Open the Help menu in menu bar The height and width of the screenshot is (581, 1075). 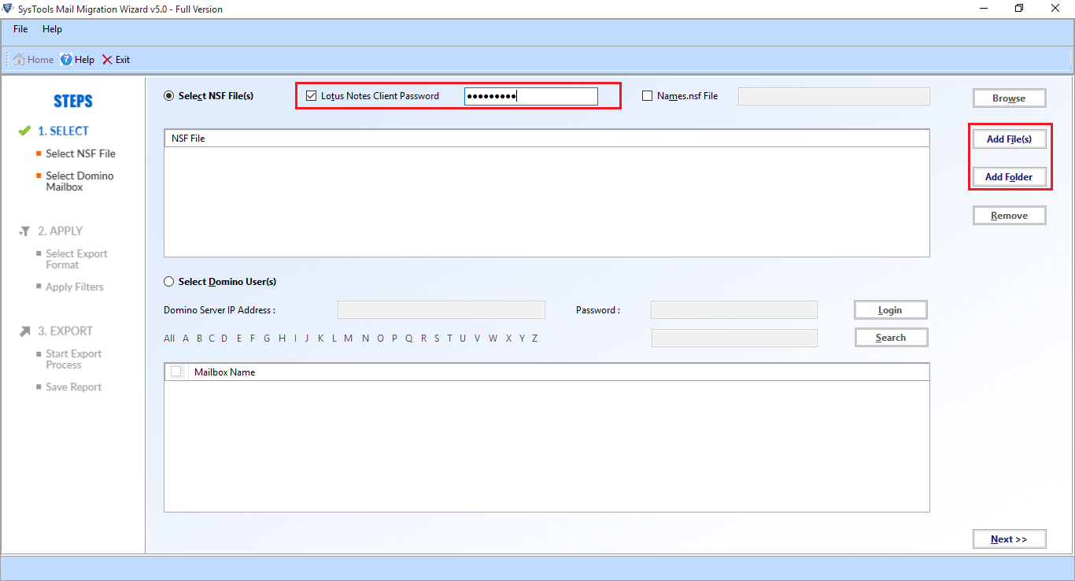(x=52, y=29)
